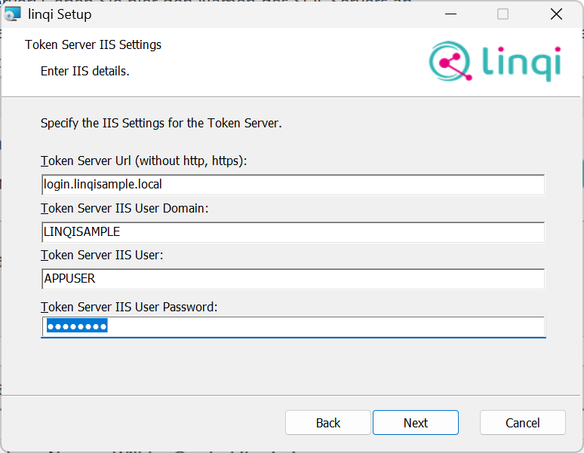
Task: Click the linqi logo image
Action: point(495,61)
